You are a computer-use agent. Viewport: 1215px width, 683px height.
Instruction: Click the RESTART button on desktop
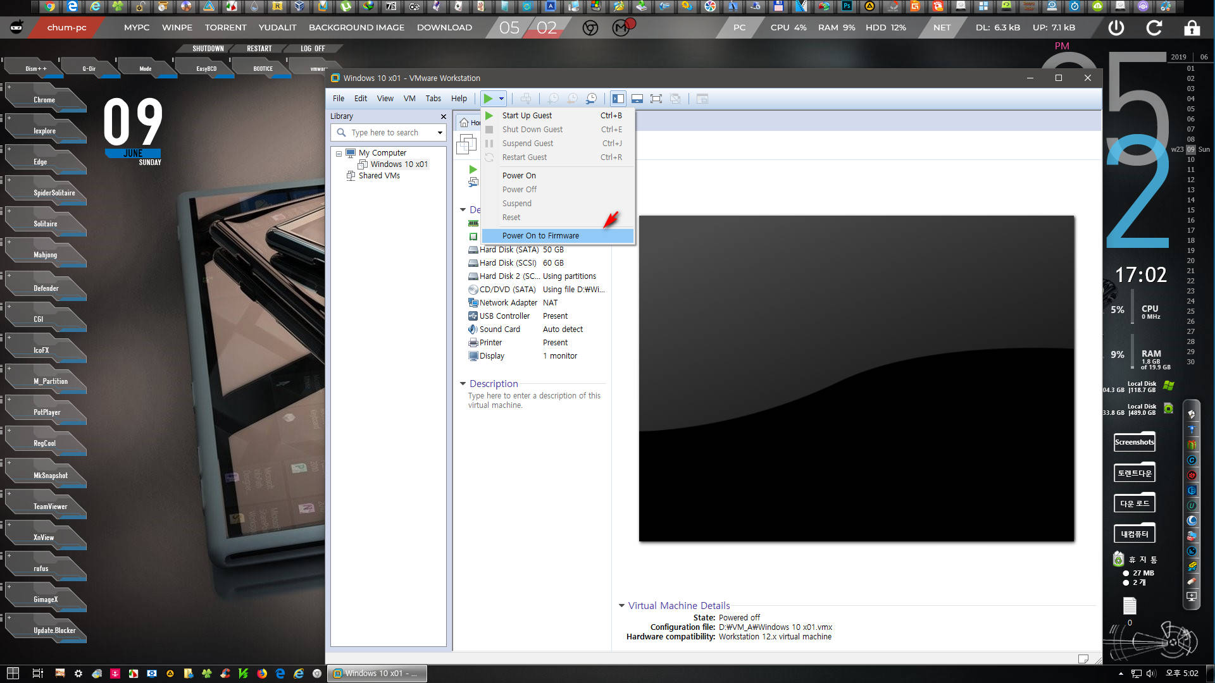pos(259,49)
